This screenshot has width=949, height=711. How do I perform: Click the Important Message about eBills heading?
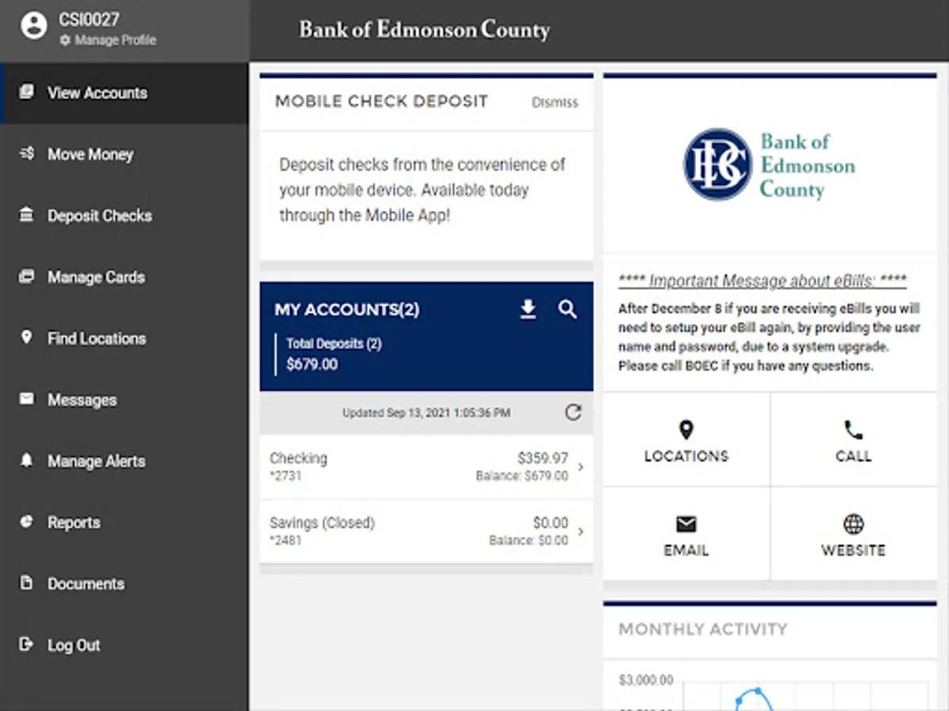point(762,280)
